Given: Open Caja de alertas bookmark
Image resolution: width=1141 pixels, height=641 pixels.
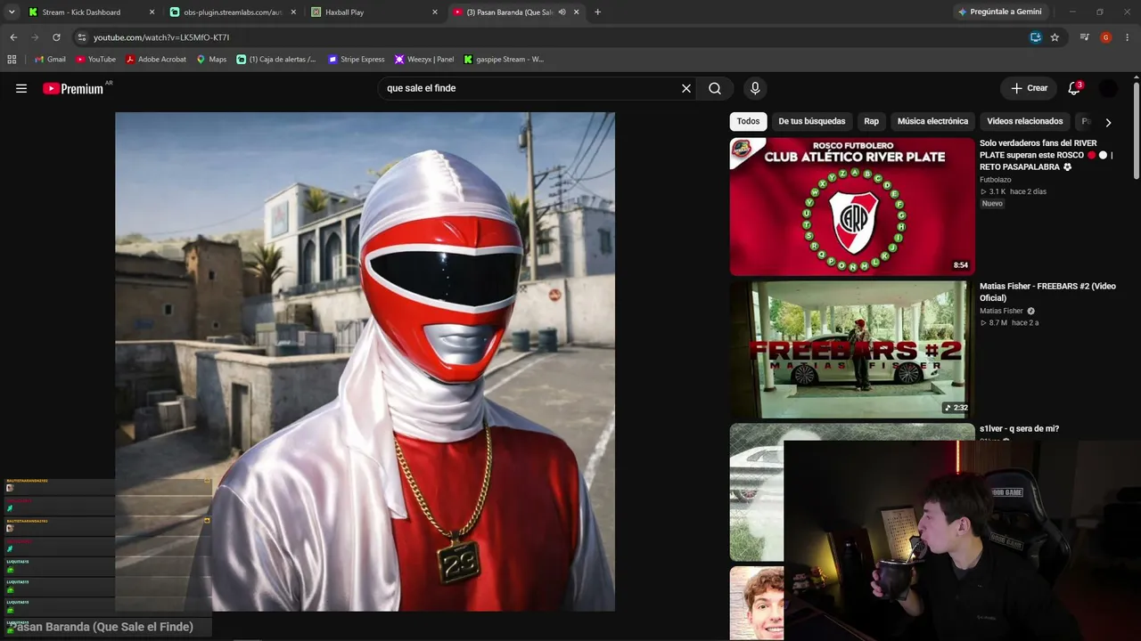Looking at the screenshot, I should pyautogui.click(x=276, y=60).
